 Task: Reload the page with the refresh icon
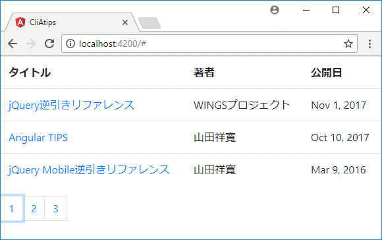[49, 44]
